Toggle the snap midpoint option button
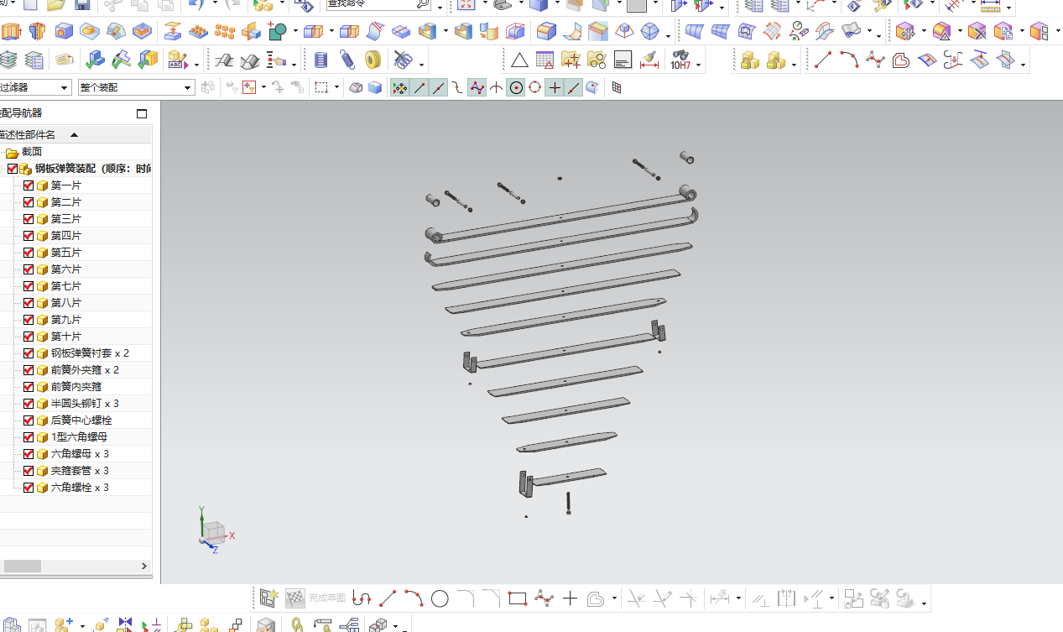Image resolution: width=1063 pixels, height=632 pixels. 439,87
